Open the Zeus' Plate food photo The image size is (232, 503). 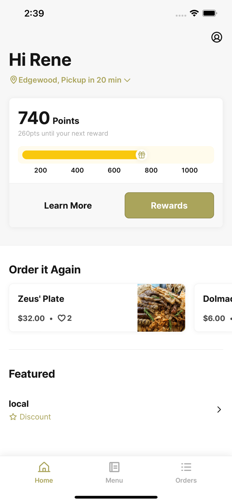tap(161, 308)
